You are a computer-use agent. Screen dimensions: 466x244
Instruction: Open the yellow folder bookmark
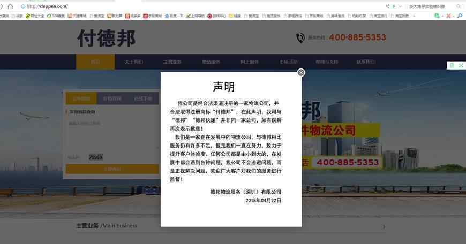235,16
